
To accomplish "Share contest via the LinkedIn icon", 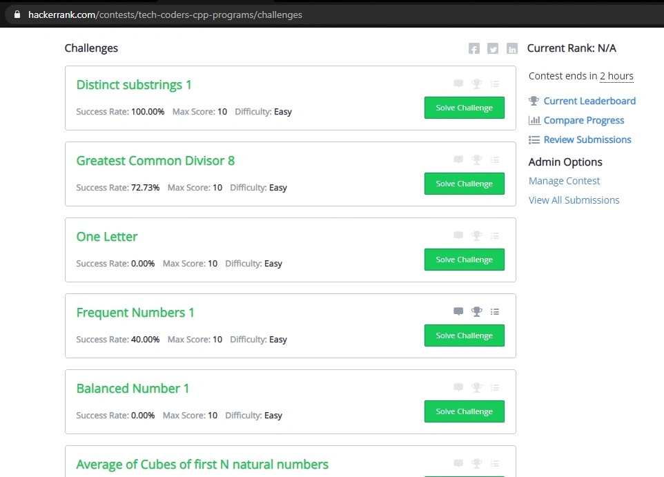I will (x=512, y=49).
